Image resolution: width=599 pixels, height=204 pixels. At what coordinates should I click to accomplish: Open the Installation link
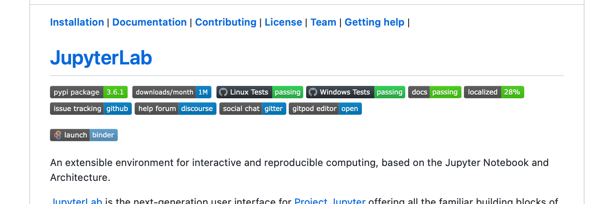click(77, 22)
